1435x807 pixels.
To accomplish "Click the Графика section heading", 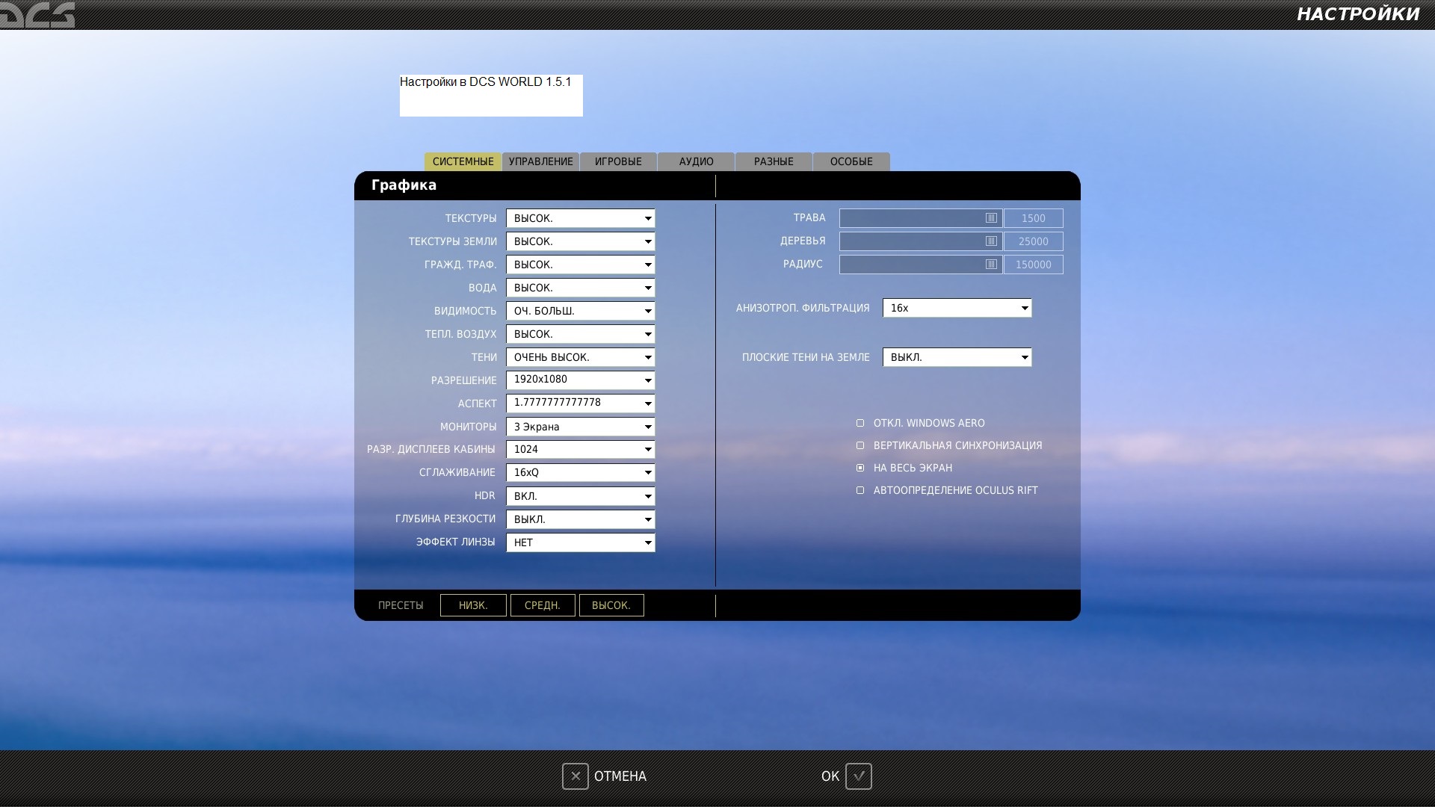I will (x=404, y=185).
